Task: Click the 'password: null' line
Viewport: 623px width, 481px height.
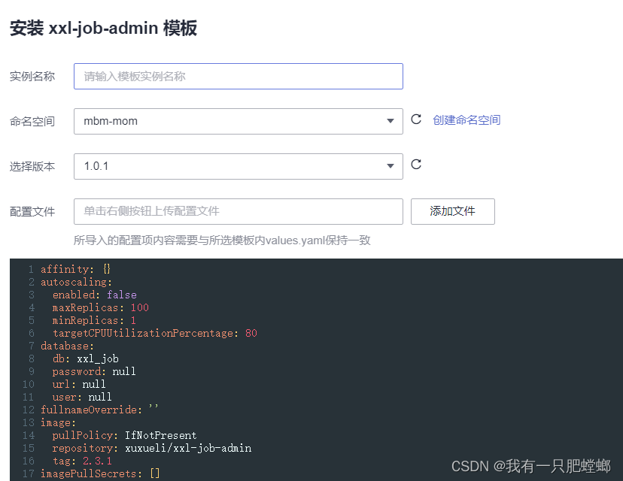Action: click(94, 371)
